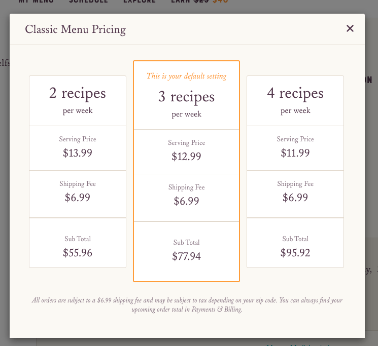378x346 pixels.
Task: Open the Schedule navigation tab
Action: (x=88, y=2)
